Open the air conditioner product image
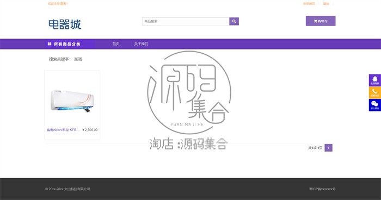The image size is (381, 200). coord(72,101)
